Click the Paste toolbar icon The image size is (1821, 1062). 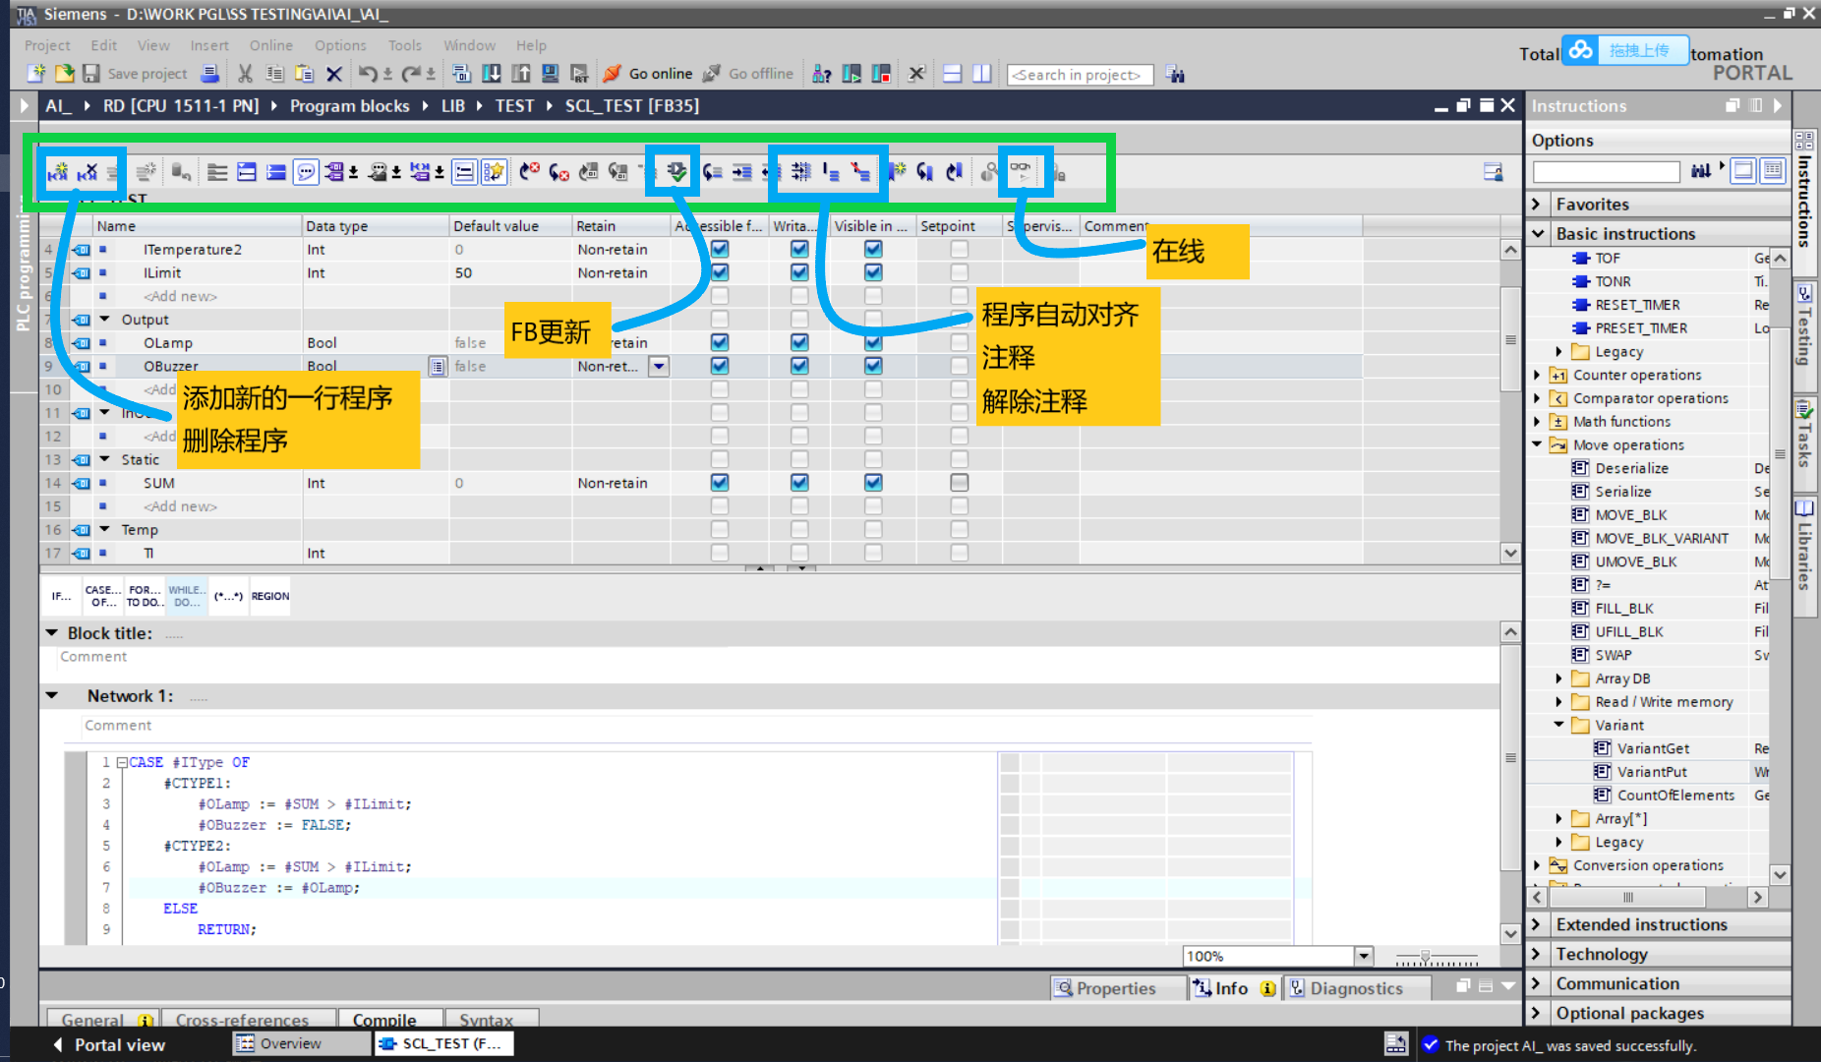point(305,74)
